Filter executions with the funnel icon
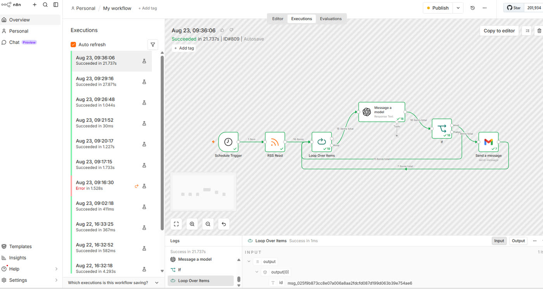Image resolution: width=543 pixels, height=289 pixels. [153, 45]
